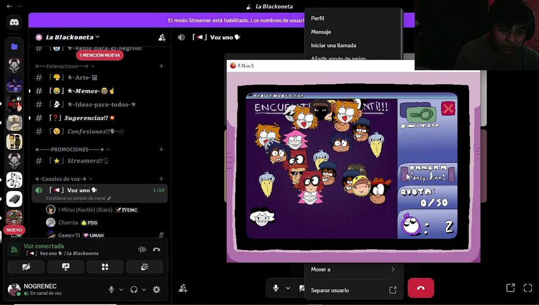The width and height of the screenshot is (539, 305).
Task: Open the Streamers channel
Action: click(100, 161)
